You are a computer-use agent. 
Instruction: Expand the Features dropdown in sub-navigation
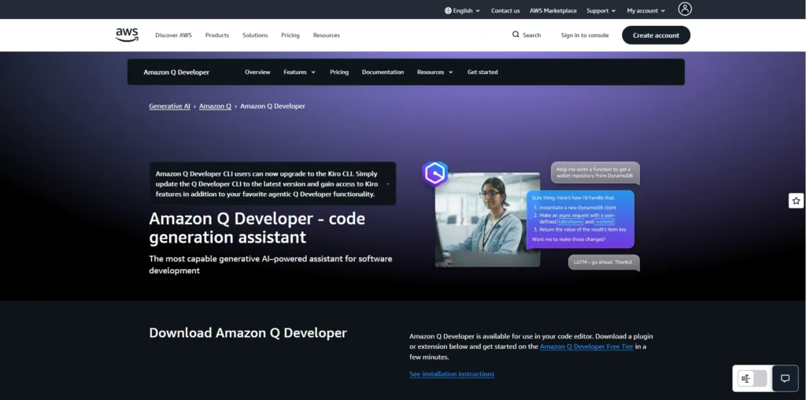299,72
